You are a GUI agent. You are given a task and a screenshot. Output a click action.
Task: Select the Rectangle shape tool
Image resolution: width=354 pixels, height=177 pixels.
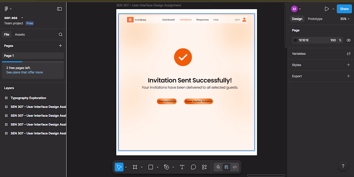point(151,167)
